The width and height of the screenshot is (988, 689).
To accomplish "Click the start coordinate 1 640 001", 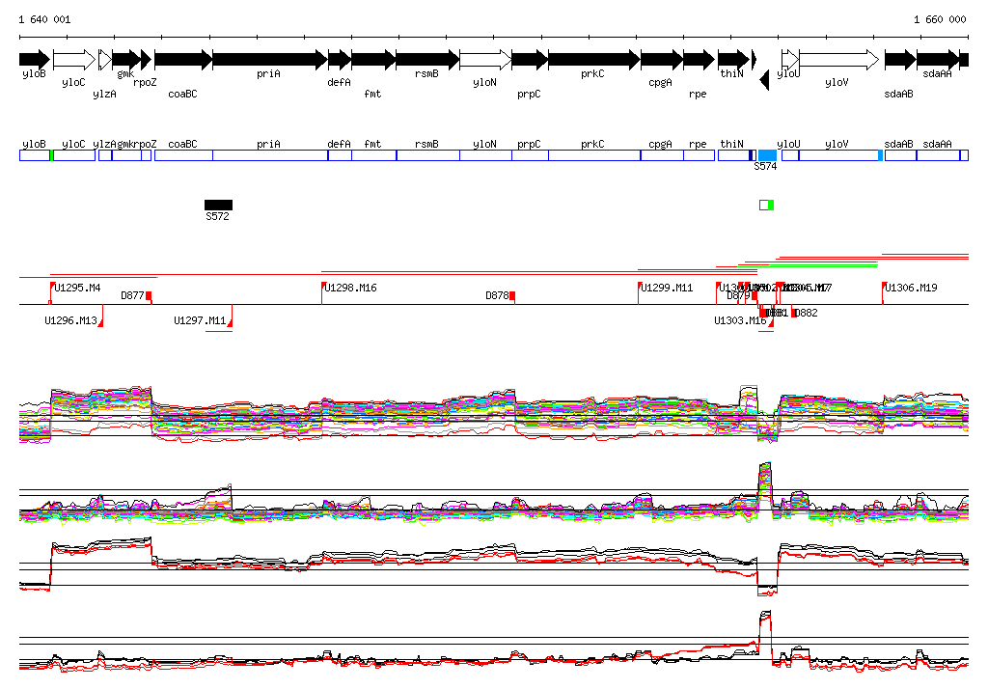I will [44, 19].
